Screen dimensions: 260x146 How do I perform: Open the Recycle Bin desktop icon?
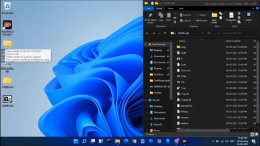[7, 8]
